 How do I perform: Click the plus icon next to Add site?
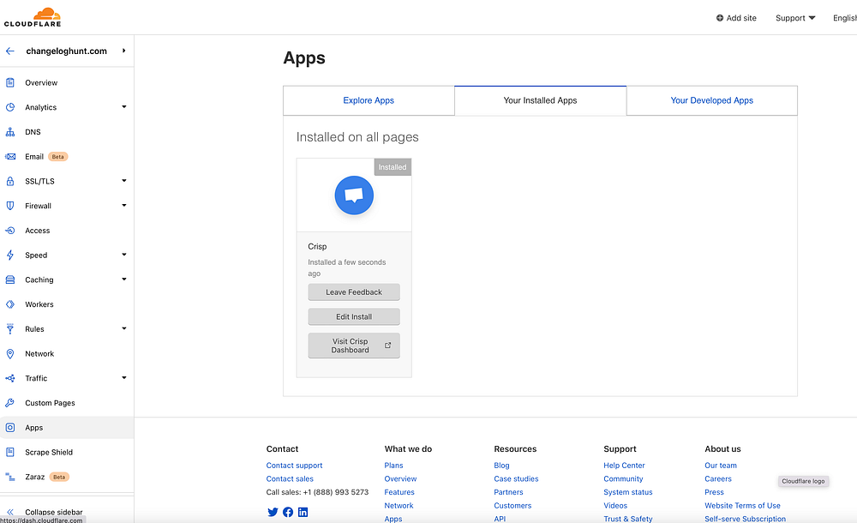[720, 18]
